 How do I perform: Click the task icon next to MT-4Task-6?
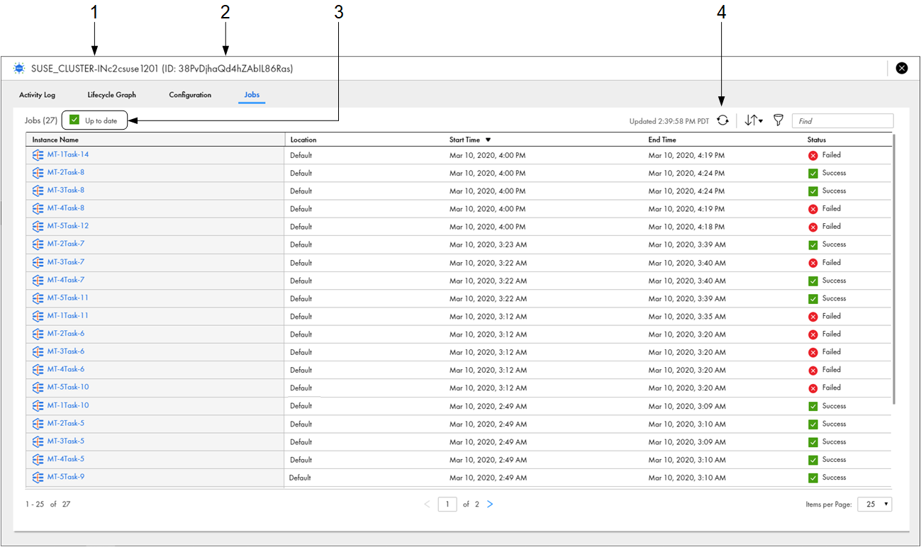pyautogui.click(x=38, y=369)
